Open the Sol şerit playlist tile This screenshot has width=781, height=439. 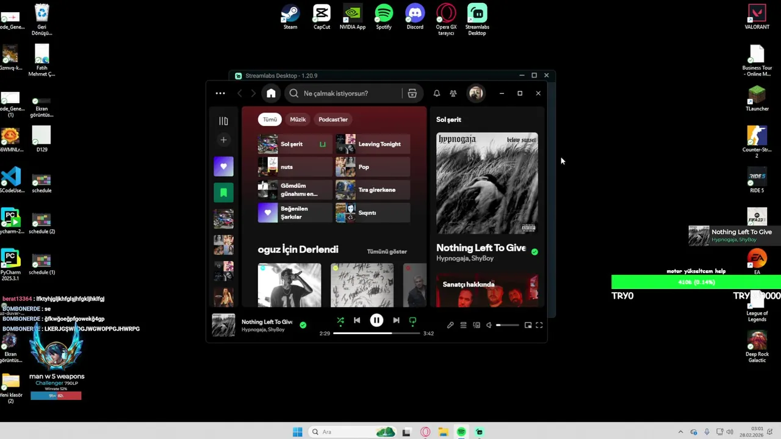(x=295, y=145)
